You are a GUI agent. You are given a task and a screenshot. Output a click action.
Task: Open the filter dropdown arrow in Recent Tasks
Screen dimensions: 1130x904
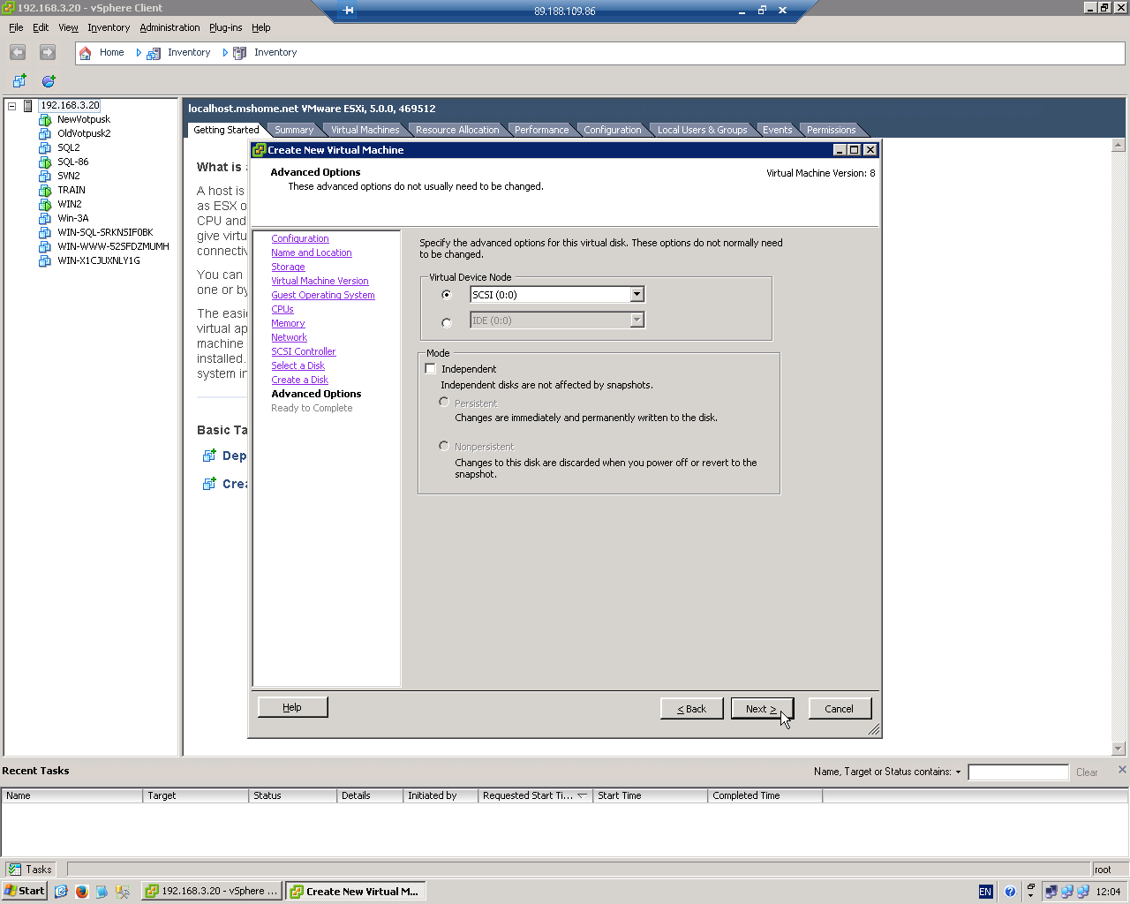958,772
